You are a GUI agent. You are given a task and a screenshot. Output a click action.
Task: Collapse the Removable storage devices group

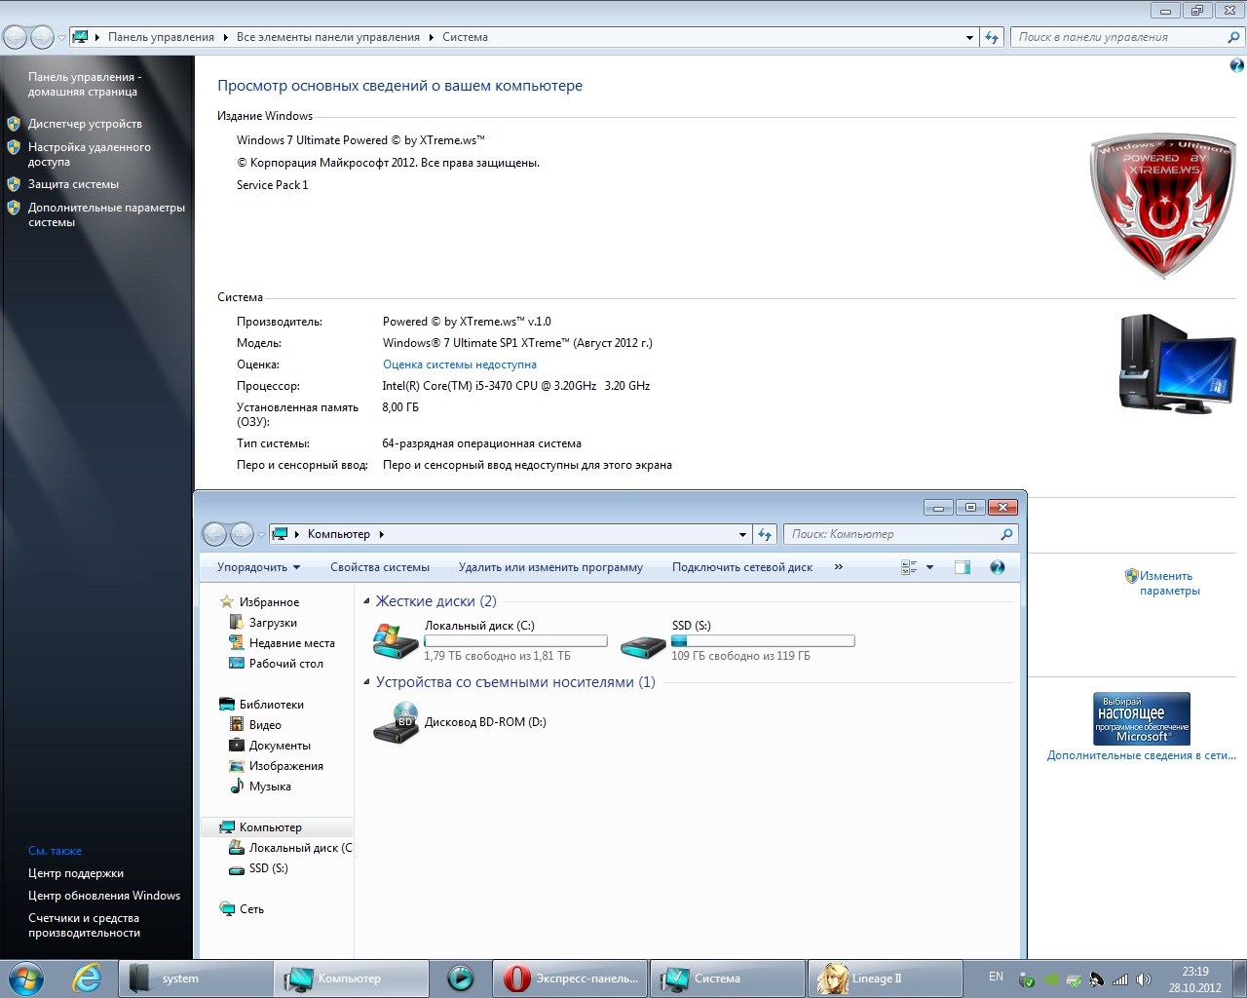pos(367,683)
